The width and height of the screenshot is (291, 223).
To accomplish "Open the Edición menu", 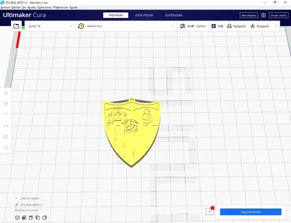I will 16,7.
